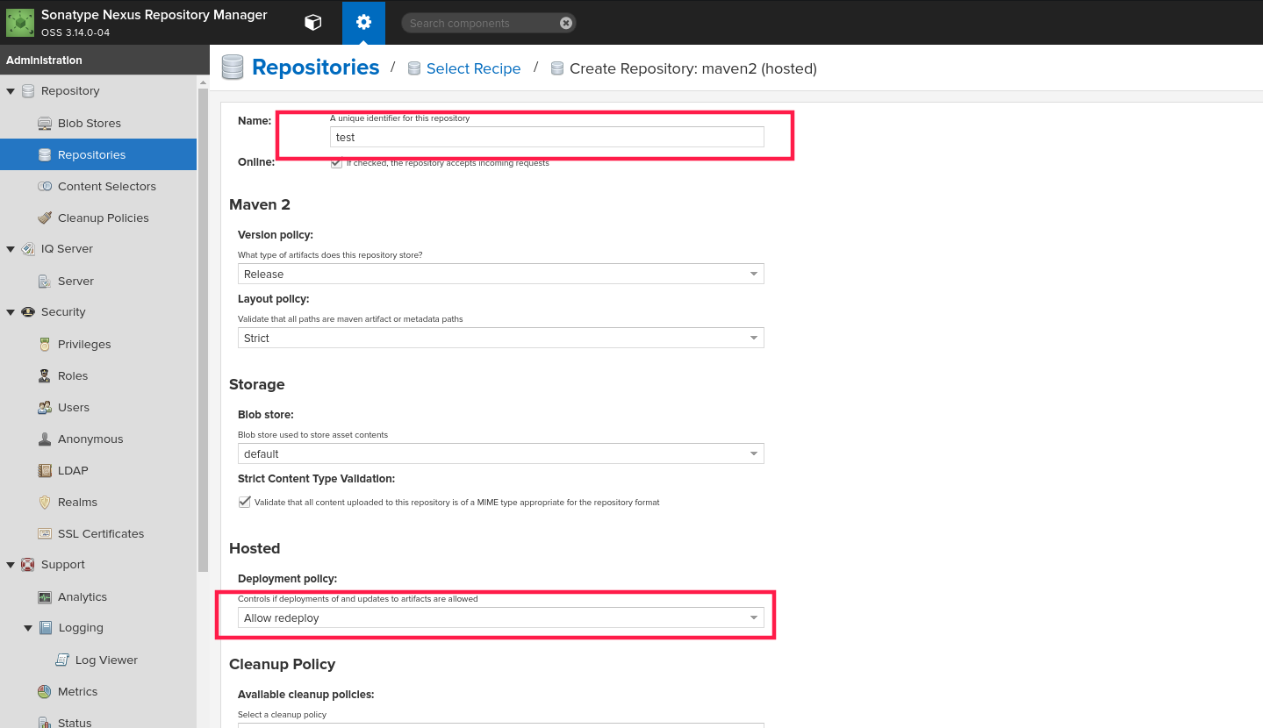1263x728 pixels.
Task: Click the SSL Certificates icon
Action: pyautogui.click(x=45, y=533)
